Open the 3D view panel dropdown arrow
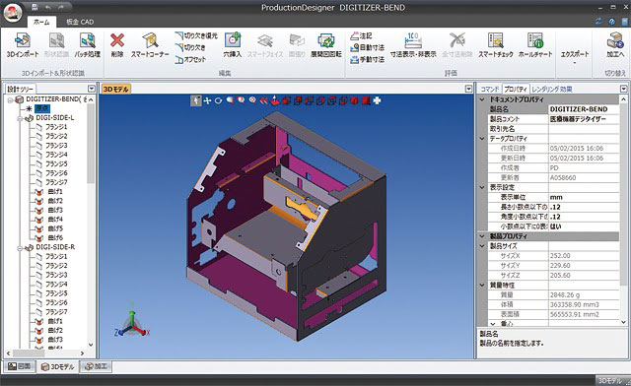 click(468, 89)
